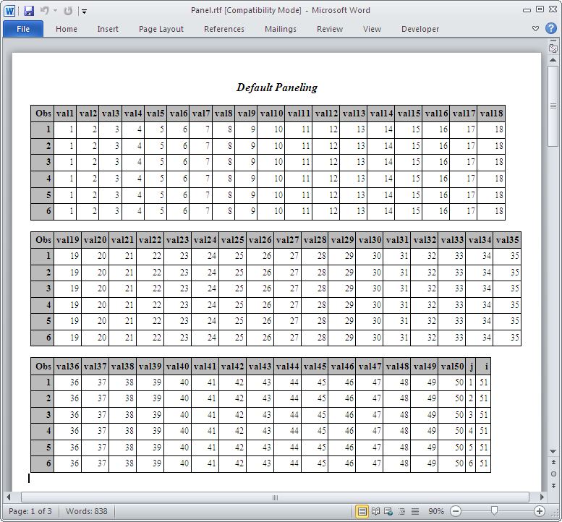Click the zoom slider handle

pos(494,511)
